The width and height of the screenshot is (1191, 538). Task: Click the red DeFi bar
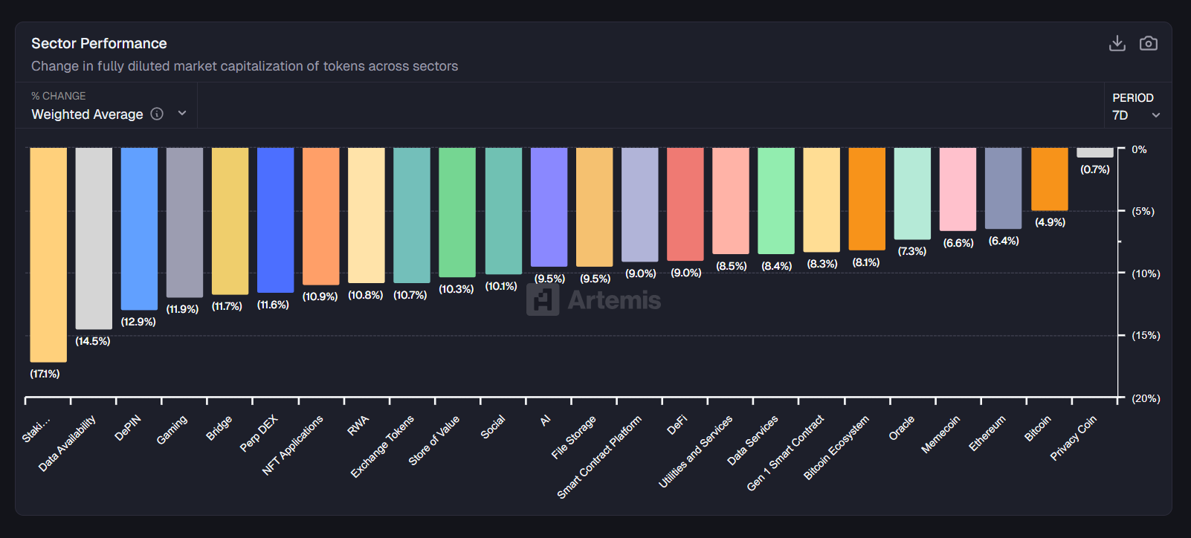coord(685,204)
